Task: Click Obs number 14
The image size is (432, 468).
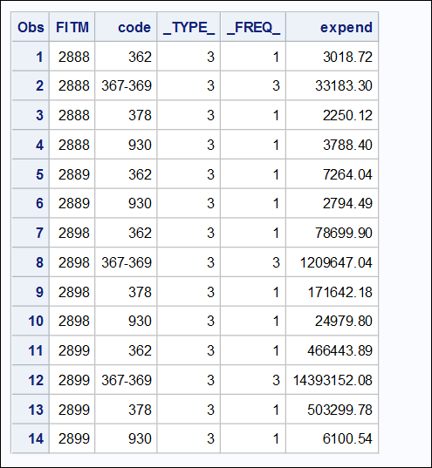Action: 36,438
